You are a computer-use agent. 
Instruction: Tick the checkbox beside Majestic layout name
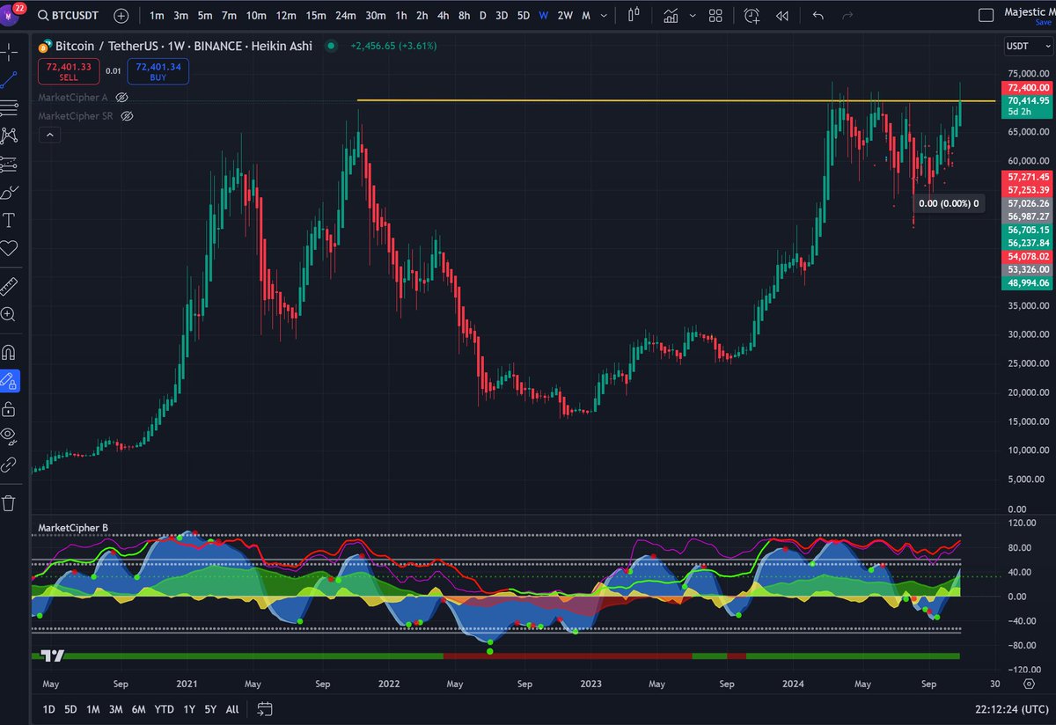[986, 16]
